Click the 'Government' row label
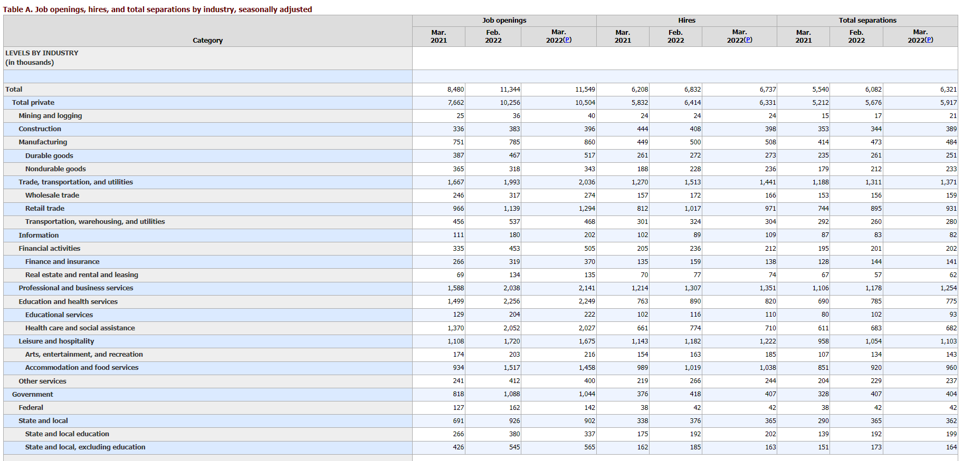Screen dimensions: 963x461 (x=33, y=395)
